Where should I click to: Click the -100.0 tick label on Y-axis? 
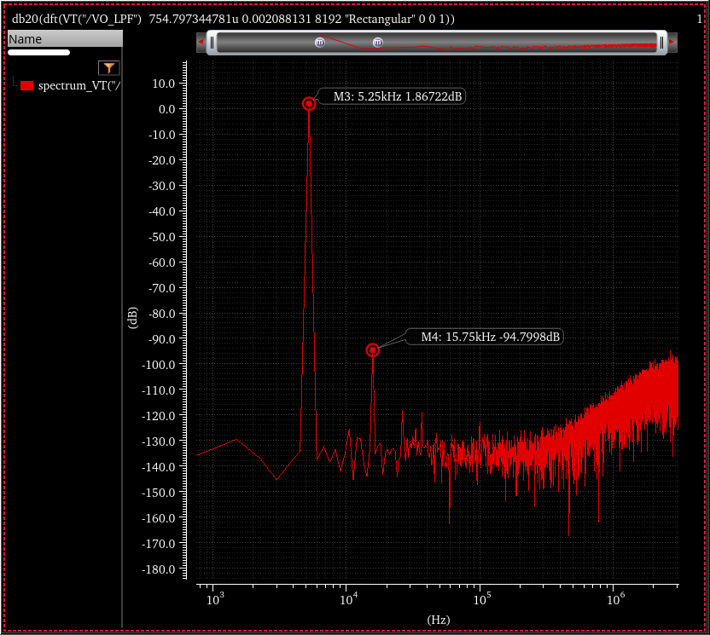[x=159, y=365]
